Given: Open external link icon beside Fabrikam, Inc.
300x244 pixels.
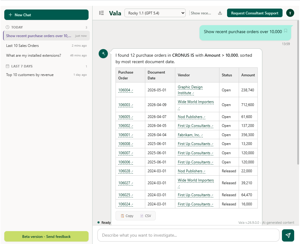Looking at the screenshot, I should [x=202, y=135].
